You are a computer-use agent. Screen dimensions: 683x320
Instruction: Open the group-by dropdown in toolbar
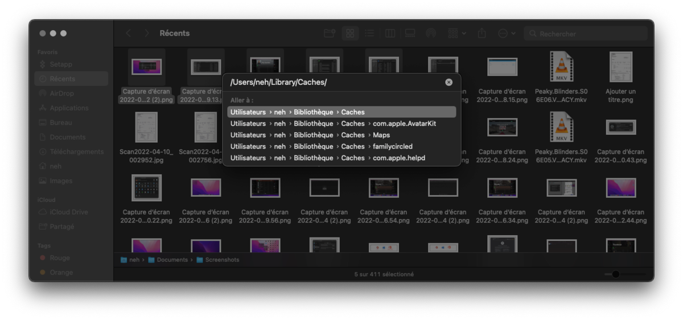point(456,34)
